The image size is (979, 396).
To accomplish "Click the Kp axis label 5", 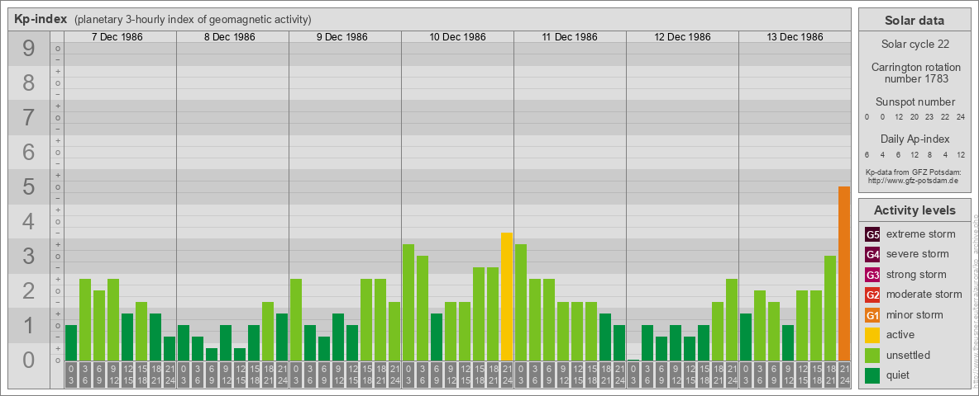I will (x=29, y=186).
